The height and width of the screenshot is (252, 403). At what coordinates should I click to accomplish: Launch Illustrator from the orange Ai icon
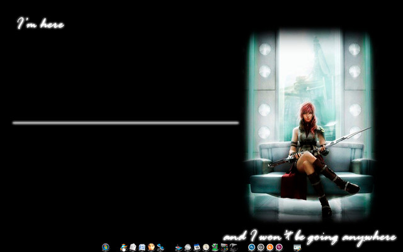click(x=270, y=248)
